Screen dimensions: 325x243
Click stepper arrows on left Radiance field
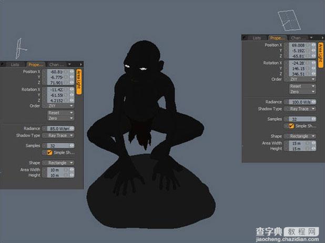(72, 128)
